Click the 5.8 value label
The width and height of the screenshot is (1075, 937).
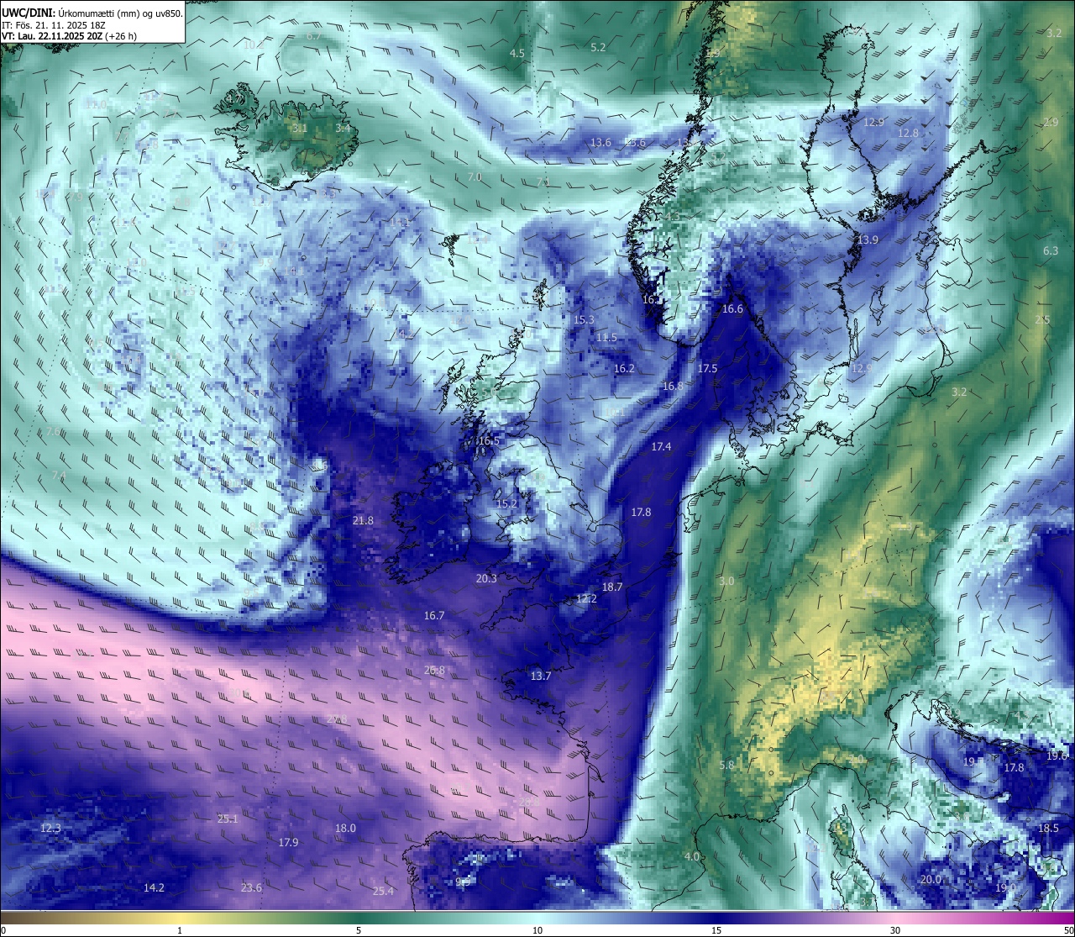point(726,765)
